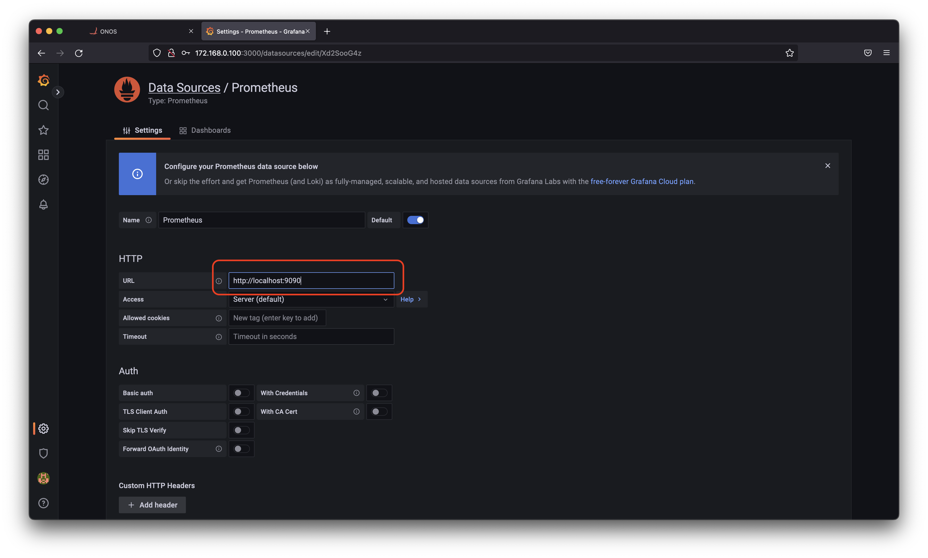The height and width of the screenshot is (558, 928).
Task: Click the Forward OAuth Identity info icon
Action: (219, 449)
